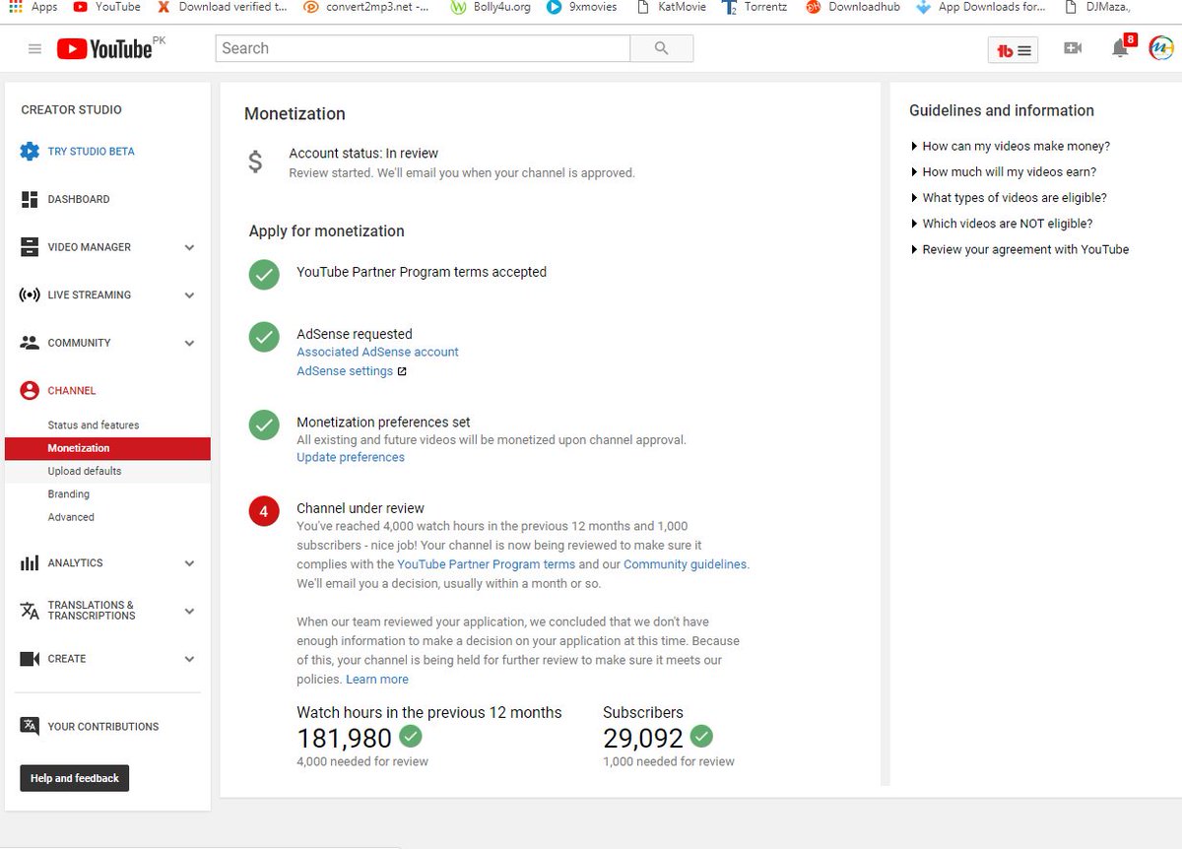1182x849 pixels.
Task: Open the TubeBuddy extension menu
Action: [1013, 50]
